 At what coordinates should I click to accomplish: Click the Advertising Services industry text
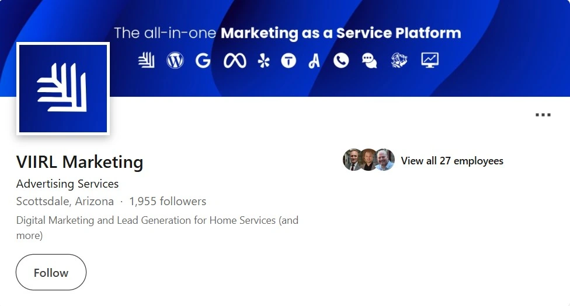pos(67,184)
